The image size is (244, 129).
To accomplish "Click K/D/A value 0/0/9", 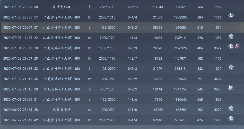I will (x=132, y=79).
